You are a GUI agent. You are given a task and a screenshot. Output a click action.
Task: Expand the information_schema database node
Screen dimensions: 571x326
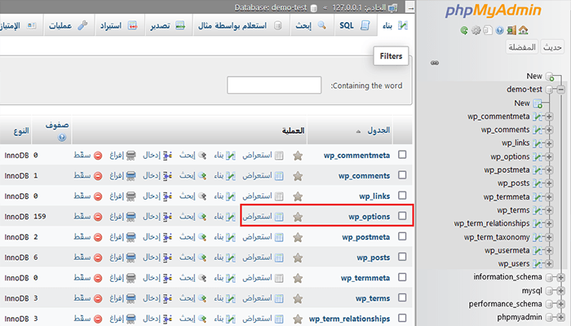click(x=561, y=278)
